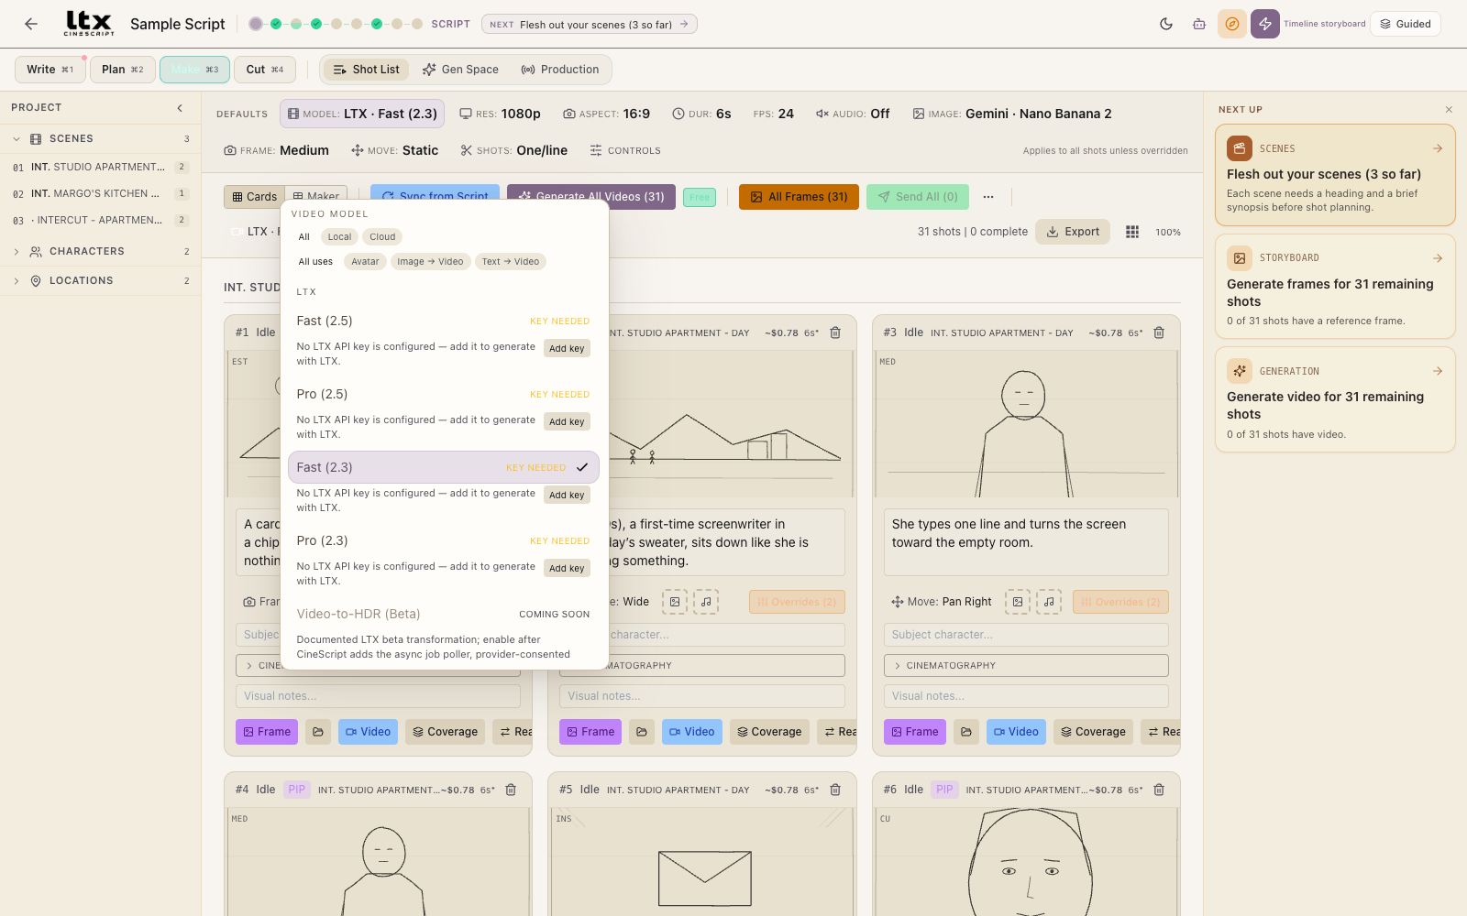The image size is (1467, 916).
Task: Open the Generation next-up arrow
Action: tap(1438, 371)
